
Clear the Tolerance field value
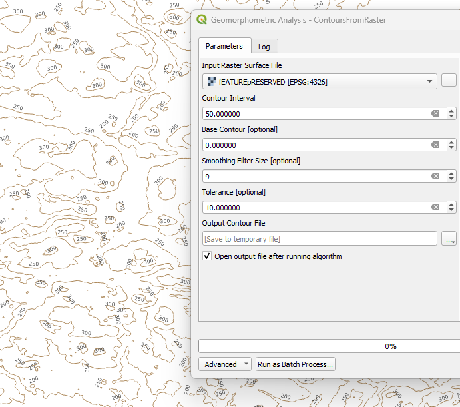click(435, 208)
